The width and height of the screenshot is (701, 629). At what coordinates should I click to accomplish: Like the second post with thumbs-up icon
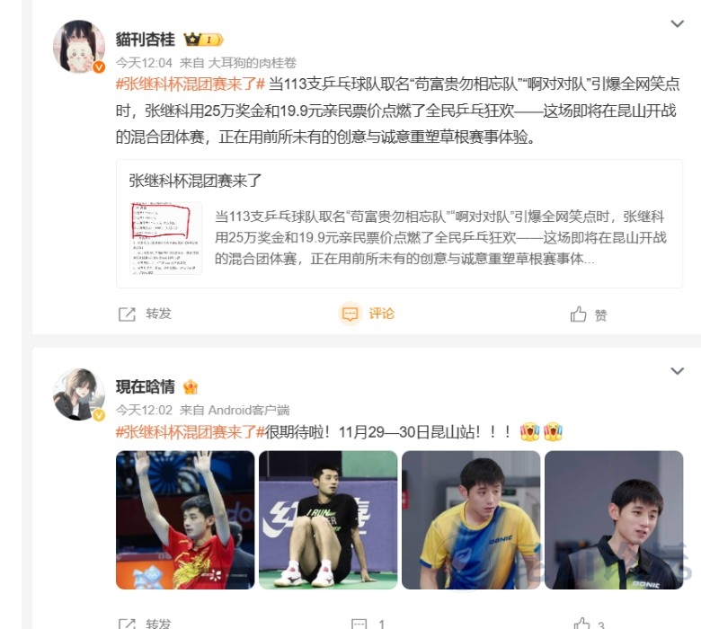point(581,624)
